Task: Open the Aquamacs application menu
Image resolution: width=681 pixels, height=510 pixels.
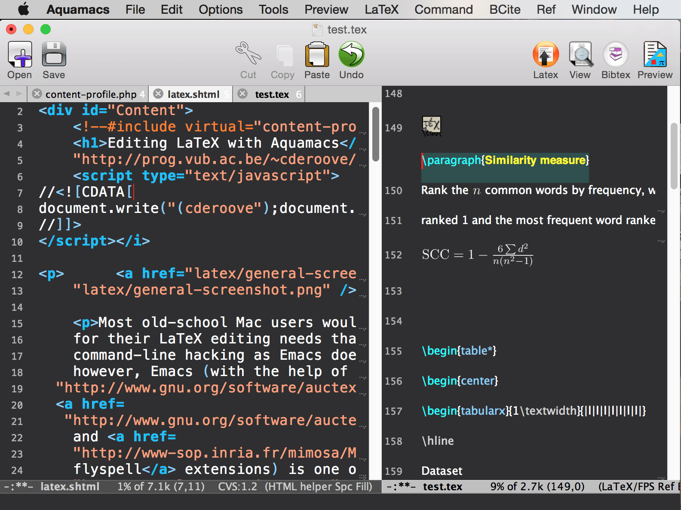Action: tap(78, 9)
